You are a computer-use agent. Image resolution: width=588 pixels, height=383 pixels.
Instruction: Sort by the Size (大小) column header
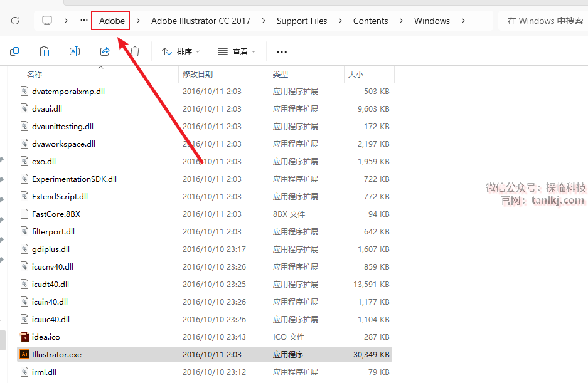(x=356, y=74)
